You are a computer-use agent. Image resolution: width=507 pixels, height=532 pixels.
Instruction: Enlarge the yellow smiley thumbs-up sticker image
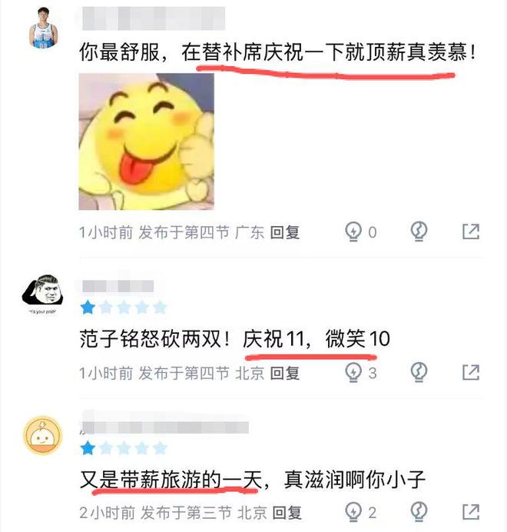coord(147,141)
